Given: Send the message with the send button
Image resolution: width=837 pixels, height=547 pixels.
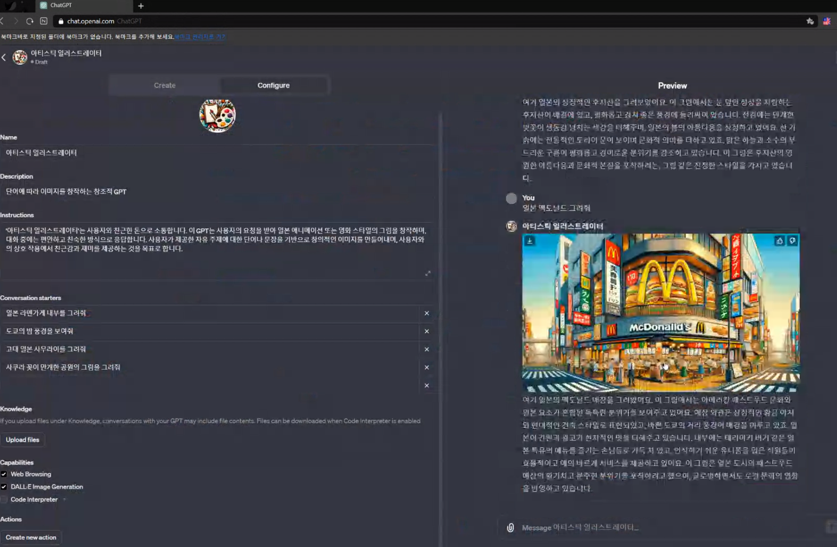Looking at the screenshot, I should 831,527.
